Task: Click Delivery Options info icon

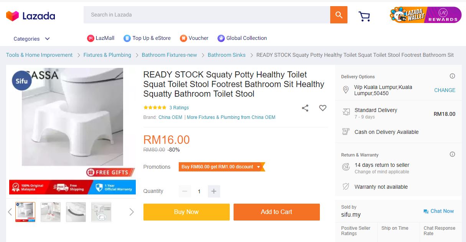Action: point(452,76)
